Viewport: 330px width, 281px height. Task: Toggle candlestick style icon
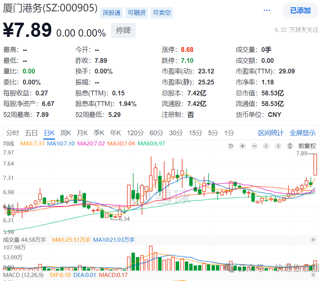[290, 146]
